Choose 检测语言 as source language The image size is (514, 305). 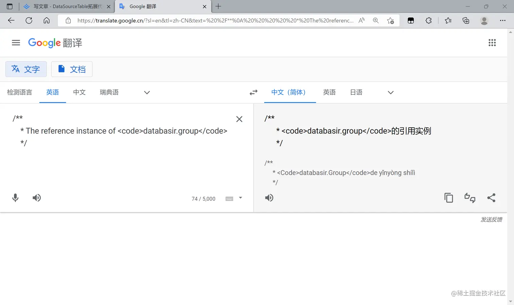(x=19, y=92)
